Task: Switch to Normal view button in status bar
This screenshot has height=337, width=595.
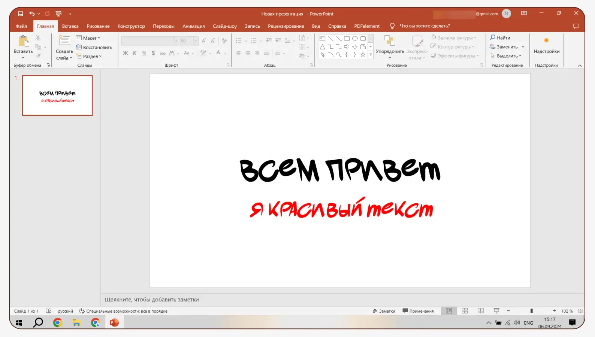Action: coord(449,311)
